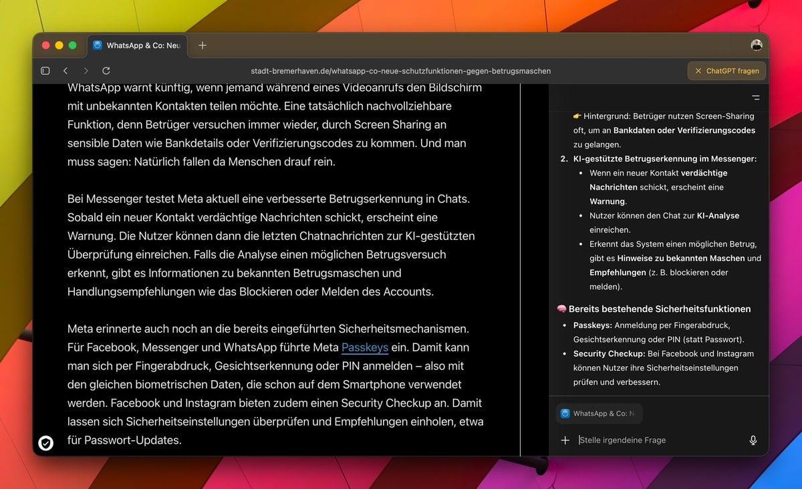Open the user profile avatar
Viewport: 802px width, 489px height.
tap(757, 45)
